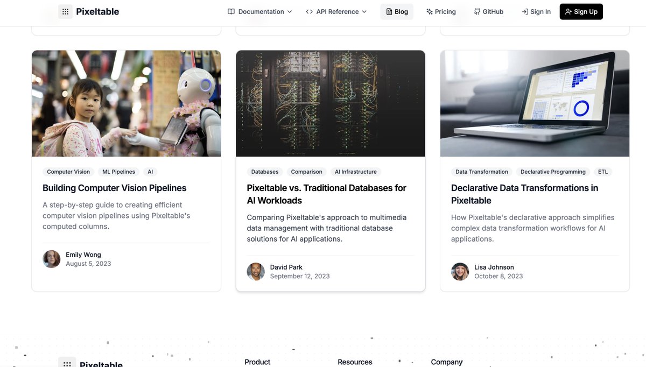646x367 pixels.
Task: Select the Databases tag
Action: coord(265,172)
